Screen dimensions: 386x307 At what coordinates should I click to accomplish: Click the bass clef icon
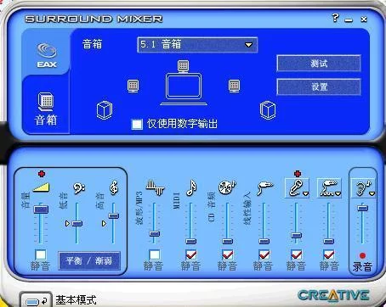(79, 188)
